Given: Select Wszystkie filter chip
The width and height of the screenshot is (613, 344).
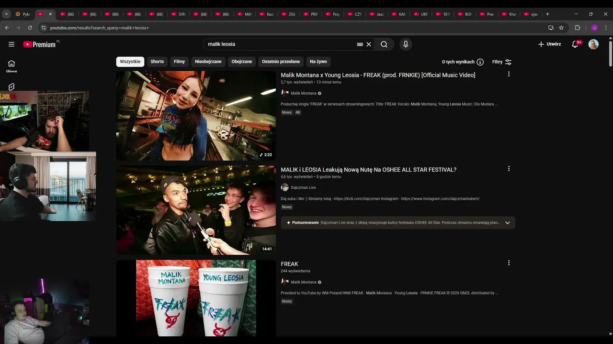Looking at the screenshot, I should (130, 62).
